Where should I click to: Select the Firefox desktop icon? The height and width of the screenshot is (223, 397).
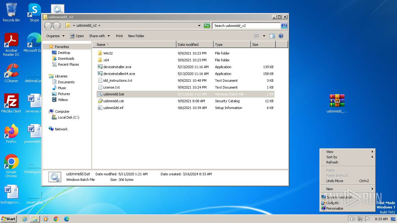(x=11, y=134)
